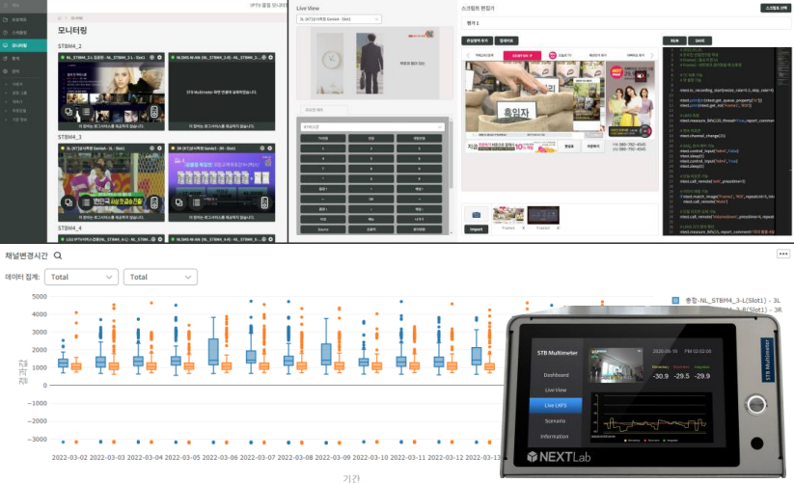Image resolution: width=794 pixels, height=484 pixels.
Task: Select Live LNFS on the STB Multimeter
Action: [556, 405]
